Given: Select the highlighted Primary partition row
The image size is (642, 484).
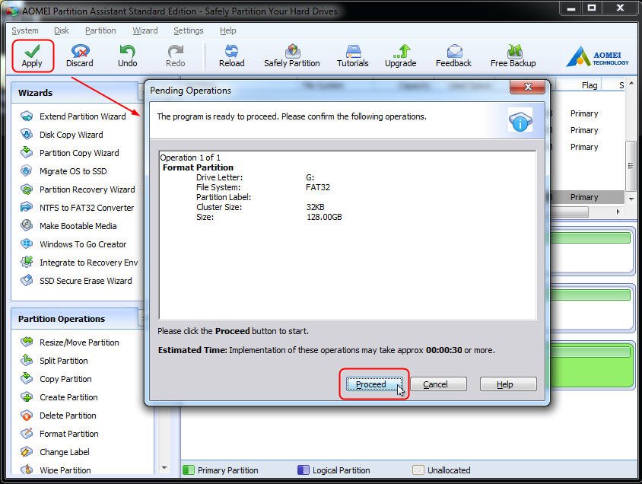Looking at the screenshot, I should tap(586, 197).
